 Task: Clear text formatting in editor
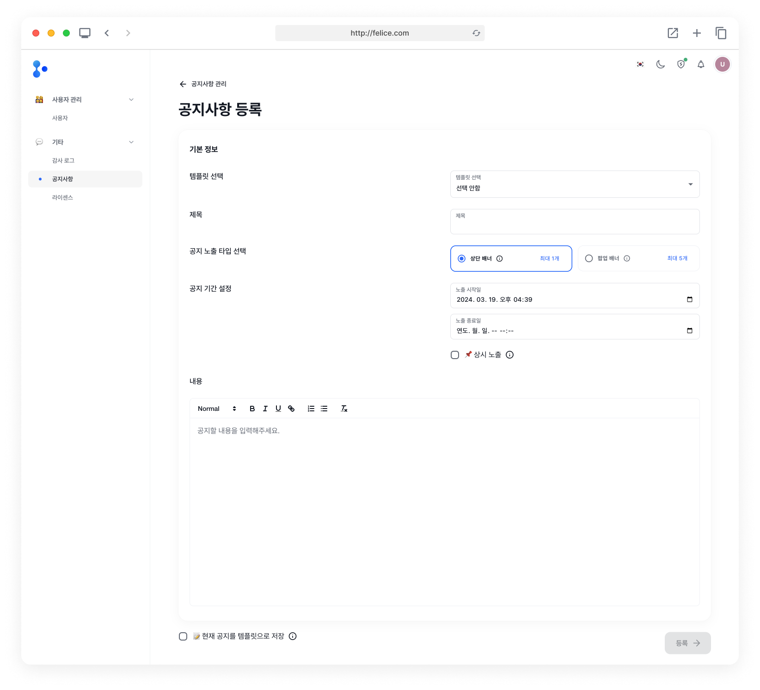coord(344,409)
